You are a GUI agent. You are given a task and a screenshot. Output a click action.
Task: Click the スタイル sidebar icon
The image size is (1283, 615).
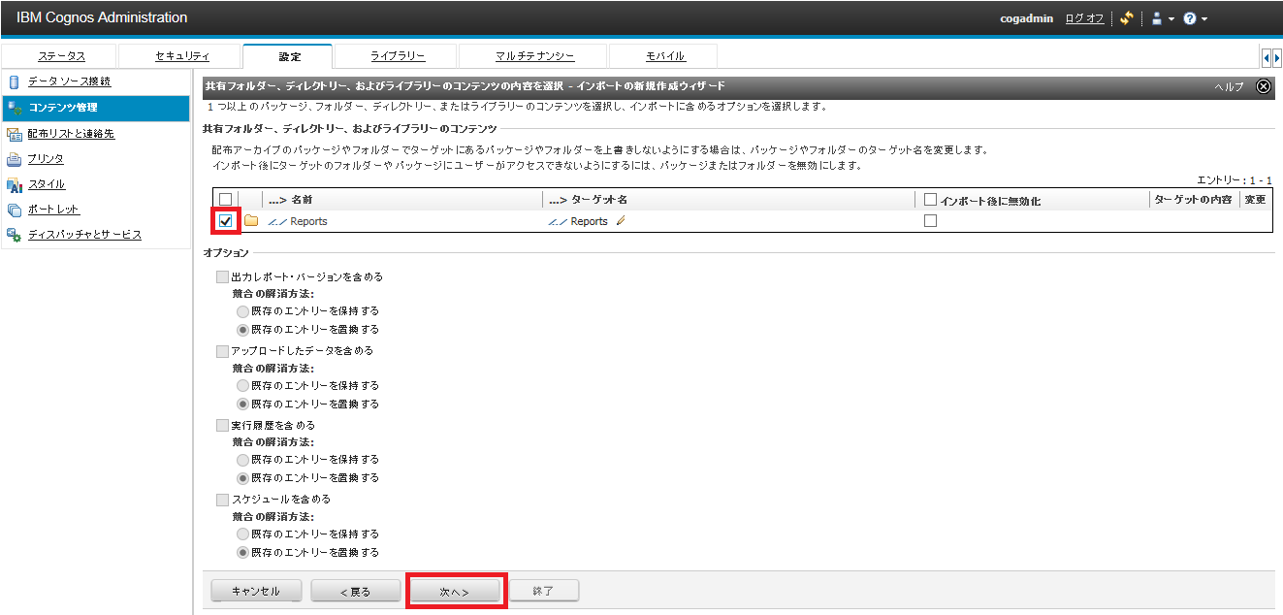(x=14, y=184)
